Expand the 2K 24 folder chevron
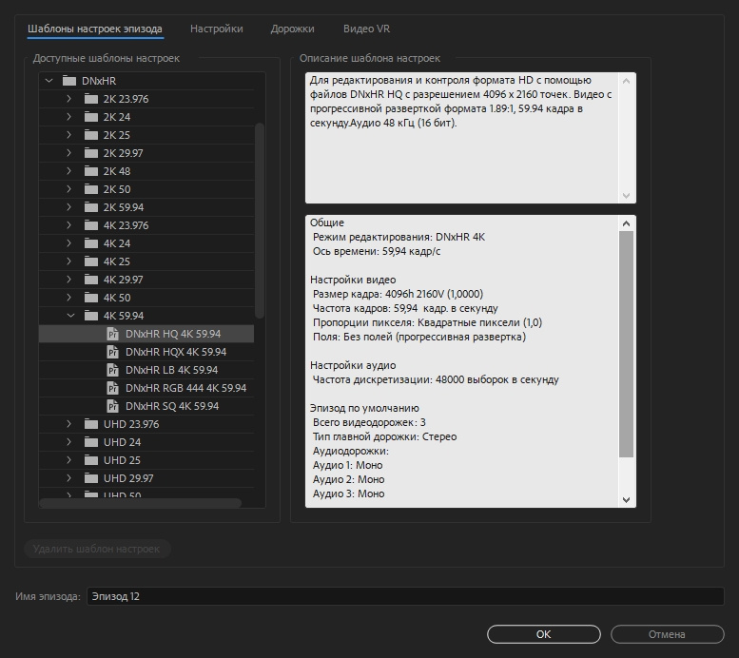Image resolution: width=739 pixels, height=658 pixels. (68, 116)
